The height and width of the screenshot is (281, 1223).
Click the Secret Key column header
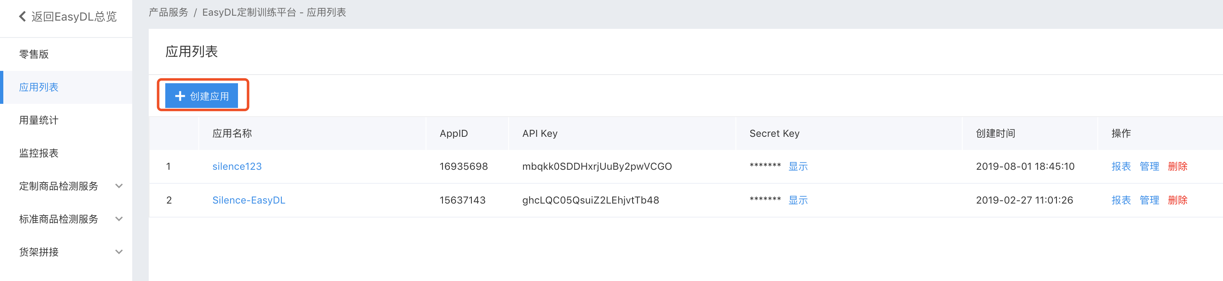pos(774,133)
